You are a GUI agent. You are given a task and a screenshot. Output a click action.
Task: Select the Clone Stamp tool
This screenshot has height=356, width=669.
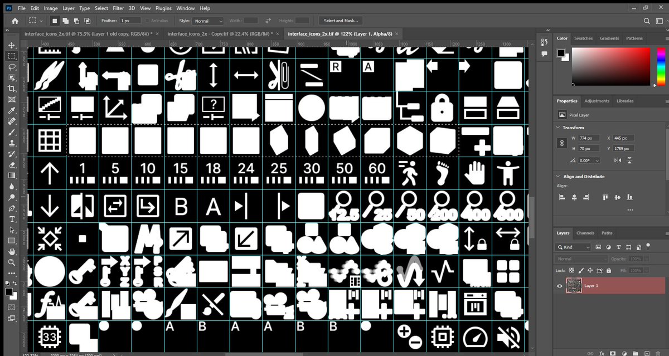pyautogui.click(x=12, y=143)
